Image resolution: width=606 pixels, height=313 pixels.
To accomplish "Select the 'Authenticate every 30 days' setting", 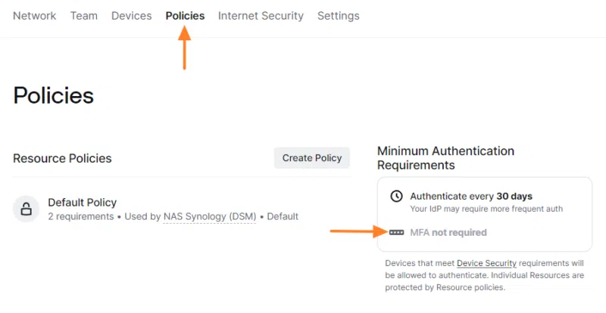I will point(471,196).
